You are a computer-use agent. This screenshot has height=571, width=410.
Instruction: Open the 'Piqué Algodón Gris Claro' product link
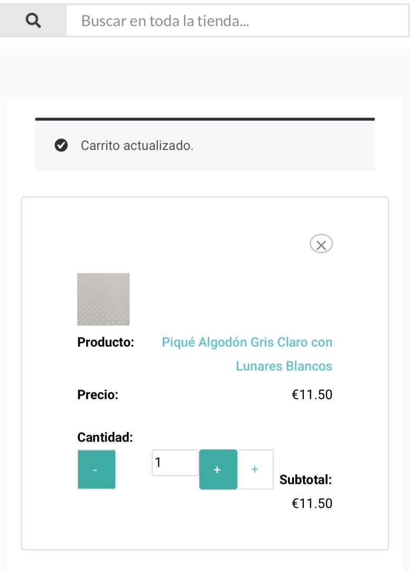[247, 343]
